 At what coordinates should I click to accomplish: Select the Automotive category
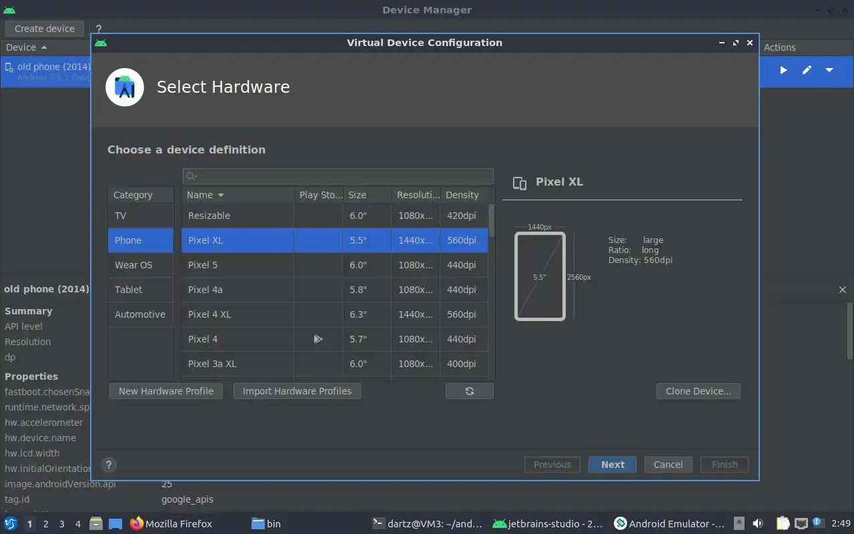[141, 314]
